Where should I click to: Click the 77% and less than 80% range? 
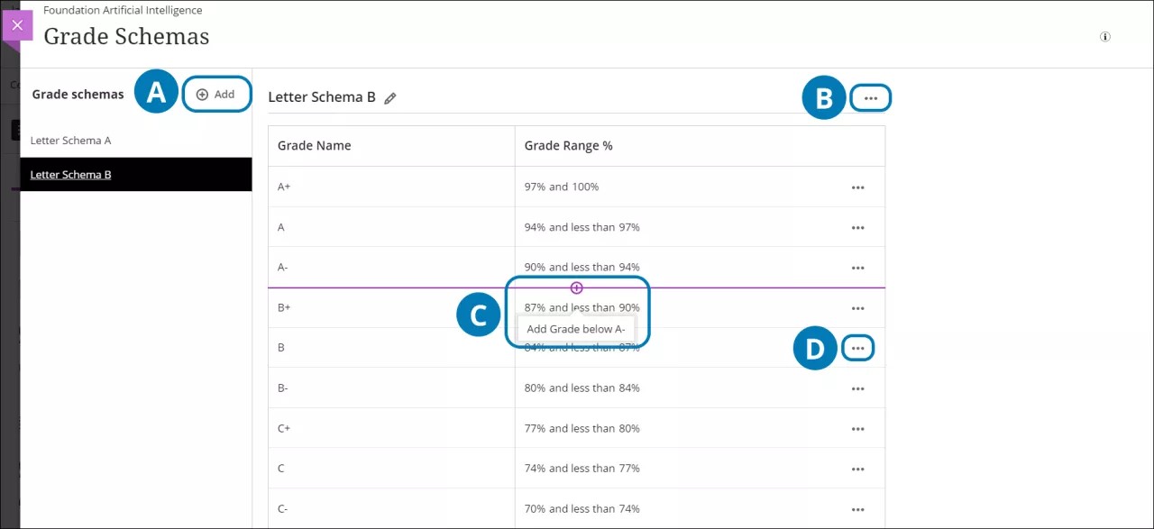click(x=582, y=428)
